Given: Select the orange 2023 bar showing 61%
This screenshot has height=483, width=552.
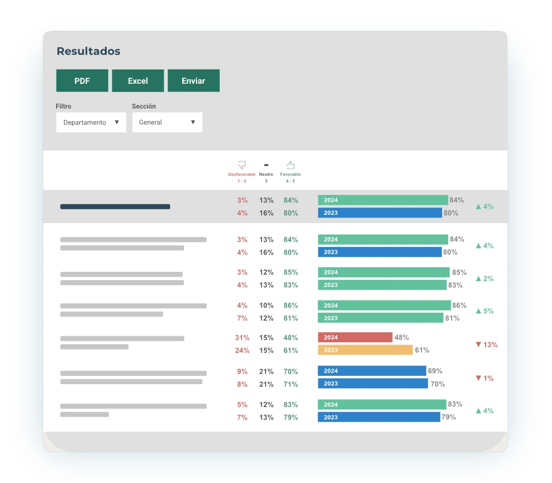Looking at the screenshot, I should pos(365,350).
